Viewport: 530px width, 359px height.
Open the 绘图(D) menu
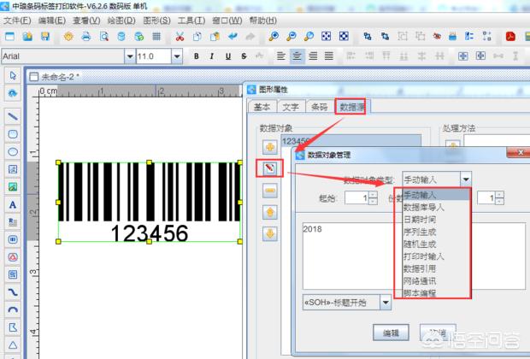coord(121,21)
